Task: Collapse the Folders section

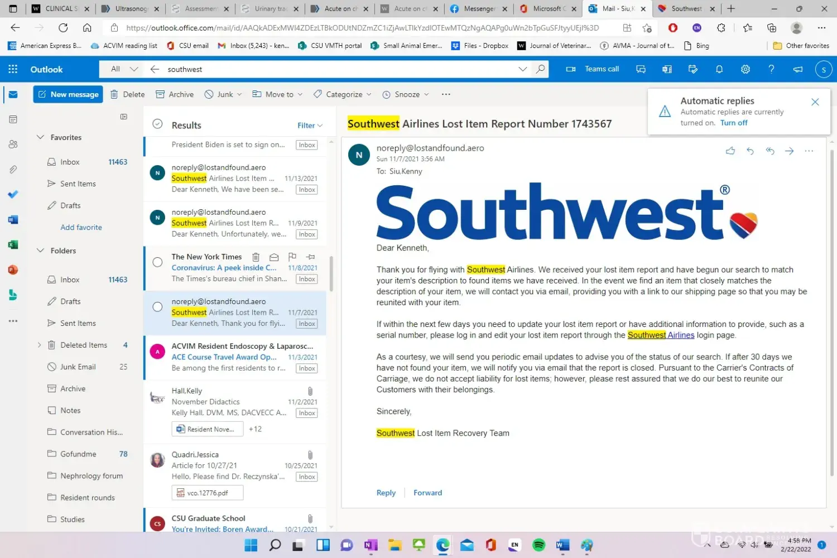Action: [40, 251]
